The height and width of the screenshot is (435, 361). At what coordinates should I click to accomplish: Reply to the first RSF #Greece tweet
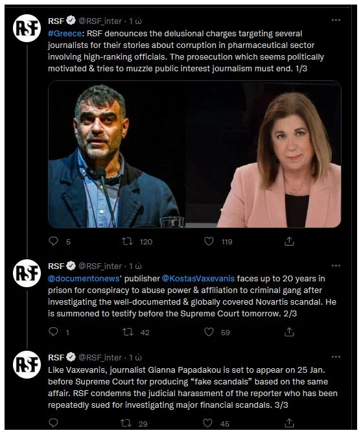[x=53, y=241]
